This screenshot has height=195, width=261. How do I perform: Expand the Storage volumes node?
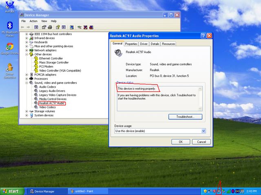(27, 111)
